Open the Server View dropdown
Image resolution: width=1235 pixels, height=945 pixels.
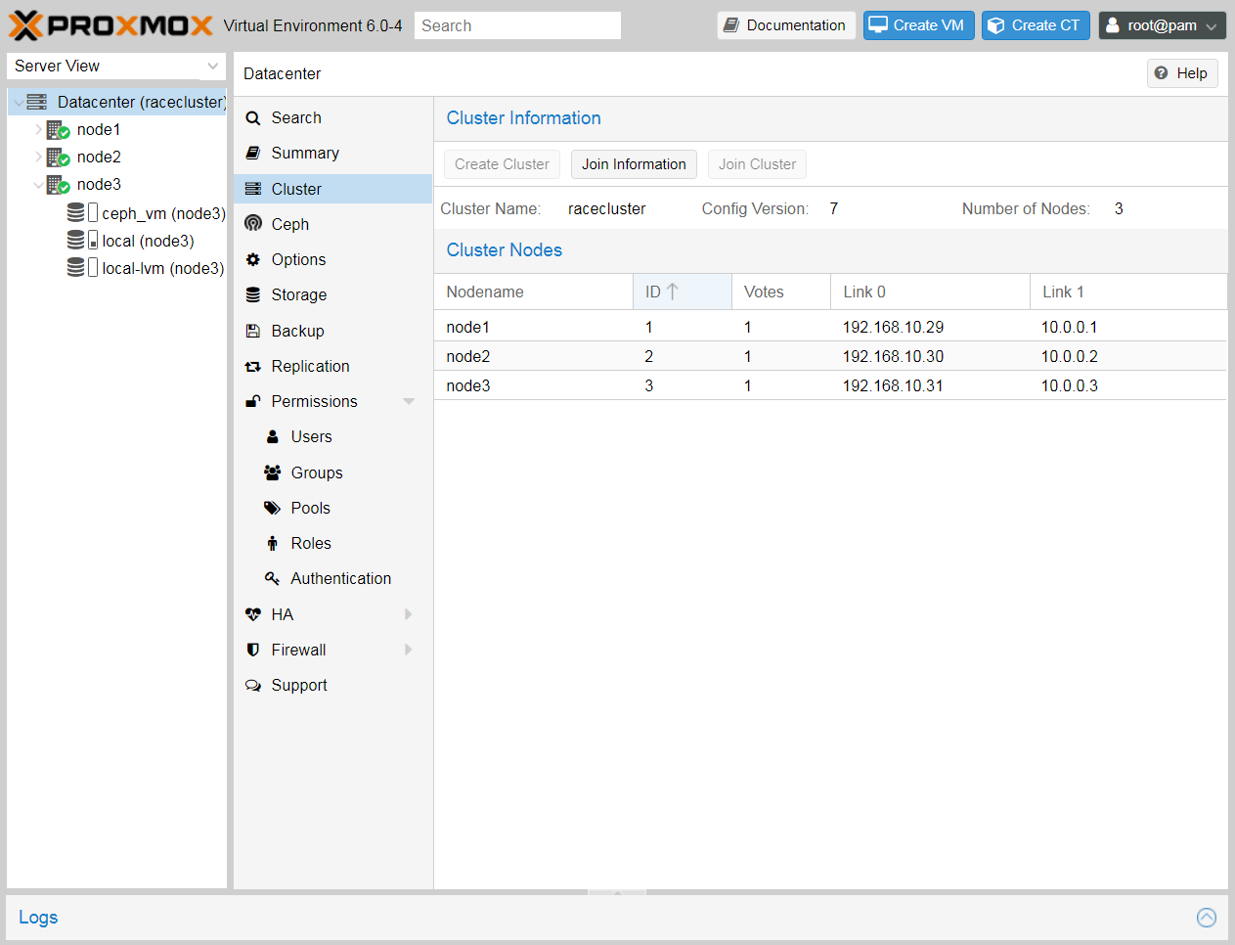point(212,66)
